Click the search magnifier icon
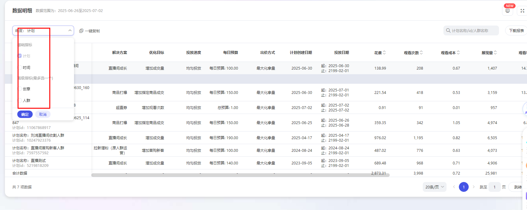 (x=448, y=30)
